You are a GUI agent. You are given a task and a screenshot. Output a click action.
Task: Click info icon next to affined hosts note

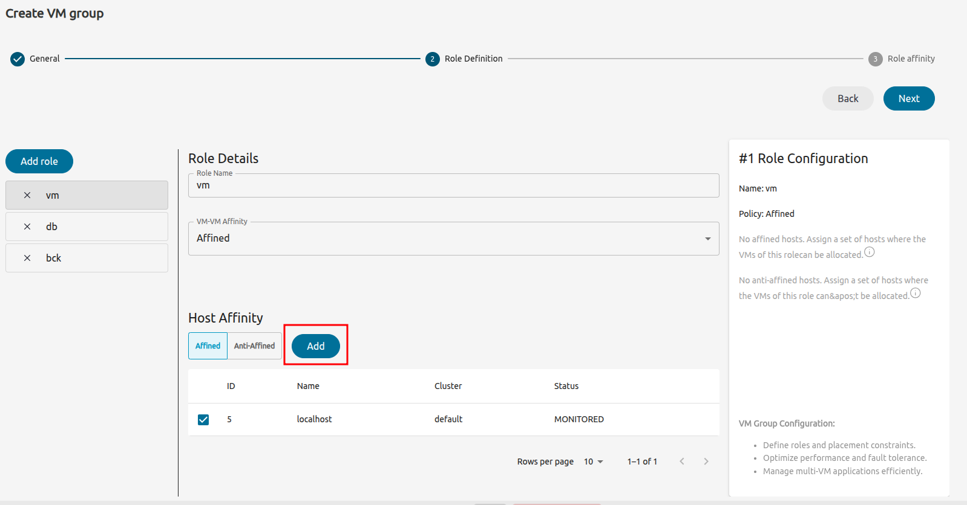pos(869,252)
